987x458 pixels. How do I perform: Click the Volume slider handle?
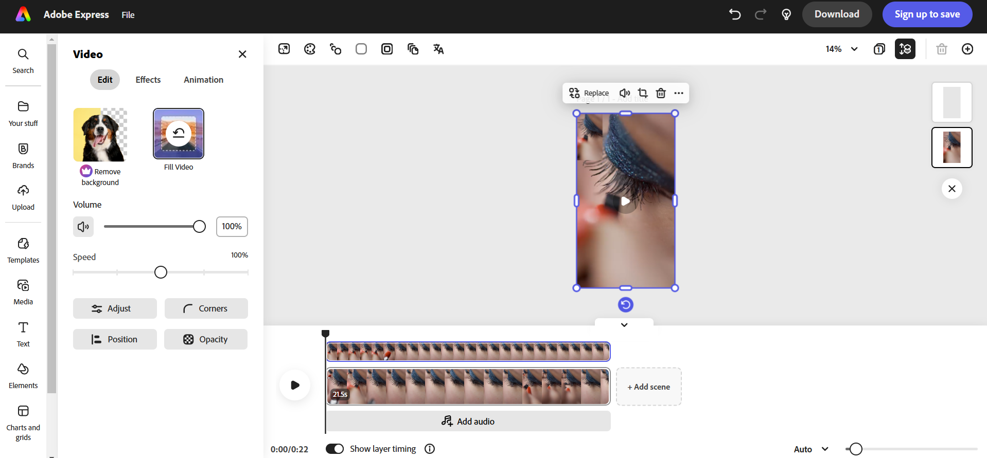(199, 227)
